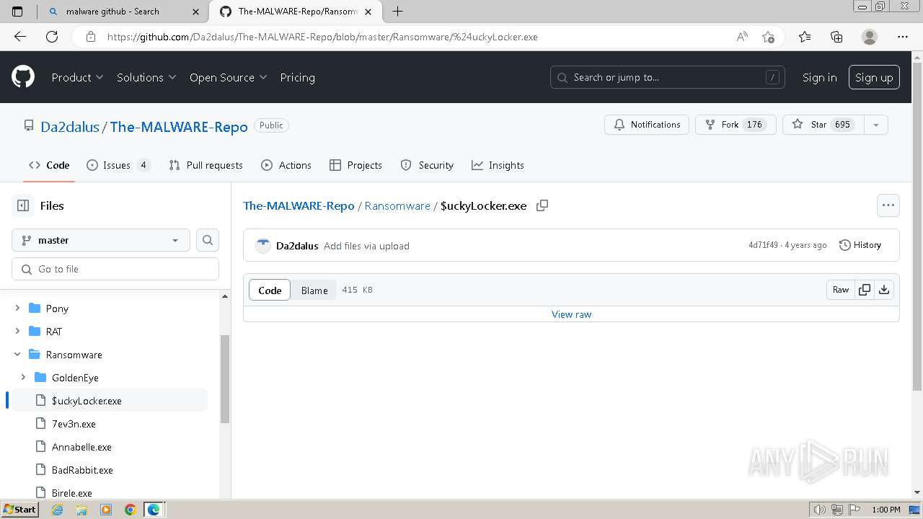Open Ransomware breadcrumb link
This screenshot has height=519, width=923.
397,205
